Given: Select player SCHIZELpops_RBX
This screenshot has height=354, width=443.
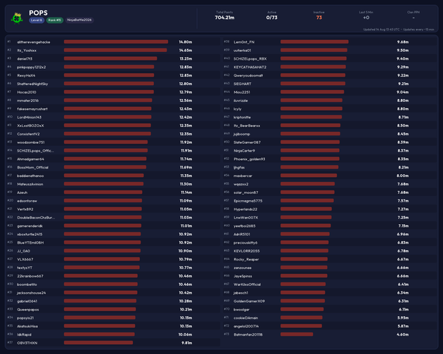Looking at the screenshot, I should pyautogui.click(x=330, y=59).
